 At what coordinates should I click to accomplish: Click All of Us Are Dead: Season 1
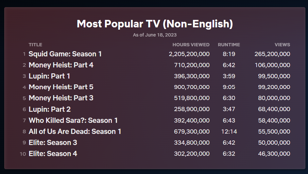(x=75, y=132)
